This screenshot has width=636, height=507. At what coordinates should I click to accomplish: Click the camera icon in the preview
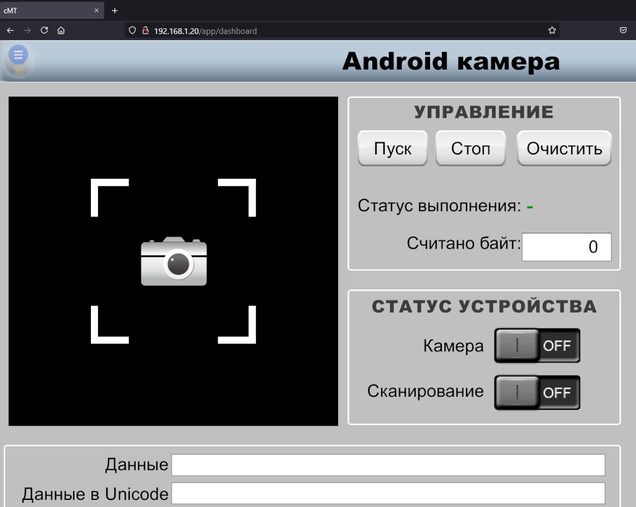tap(173, 262)
